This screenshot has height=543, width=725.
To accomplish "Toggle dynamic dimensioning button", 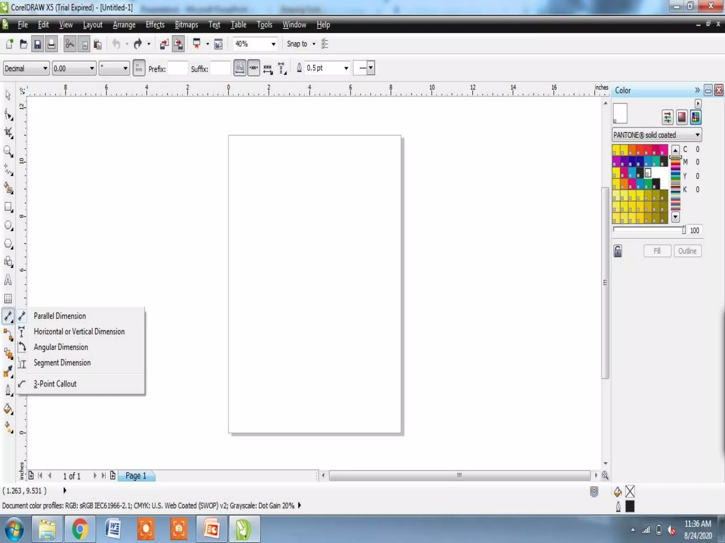I will click(253, 68).
